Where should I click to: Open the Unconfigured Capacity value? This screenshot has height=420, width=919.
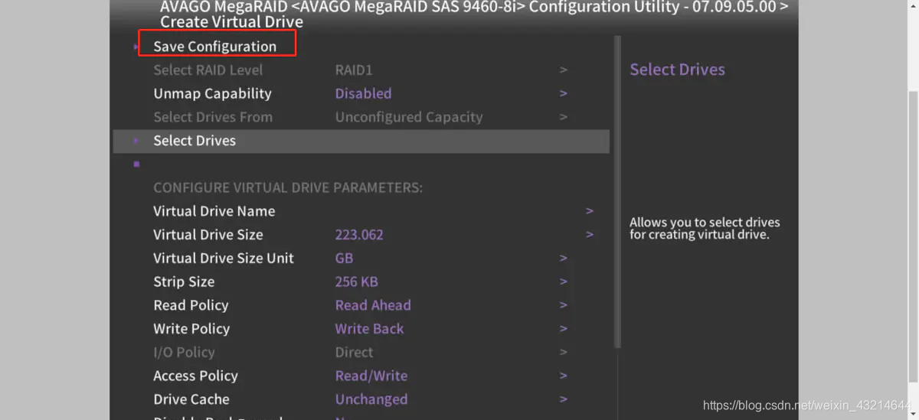tap(409, 117)
